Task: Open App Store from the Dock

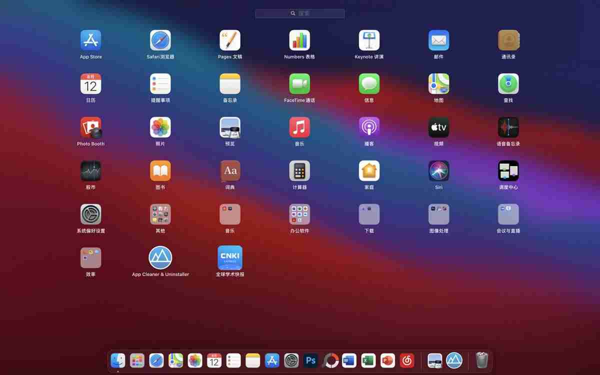Action: click(272, 360)
